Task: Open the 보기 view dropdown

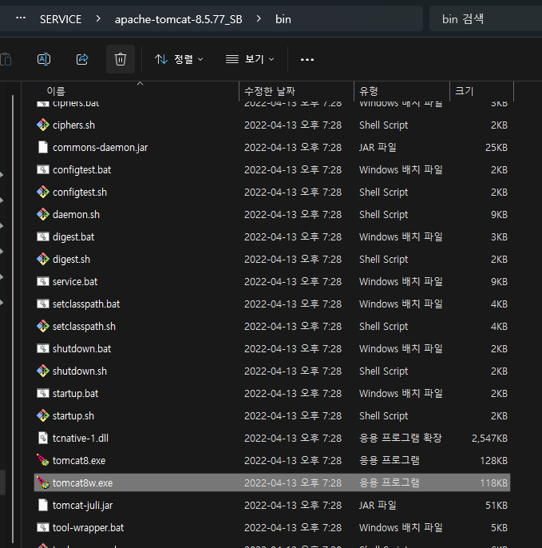Action: click(x=250, y=59)
